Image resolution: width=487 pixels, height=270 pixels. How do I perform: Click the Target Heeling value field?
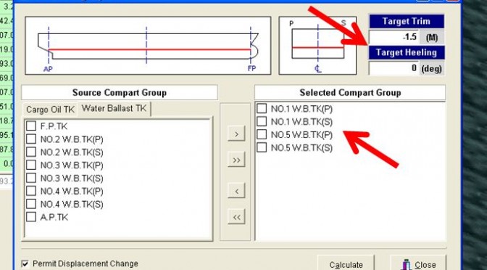coord(394,68)
